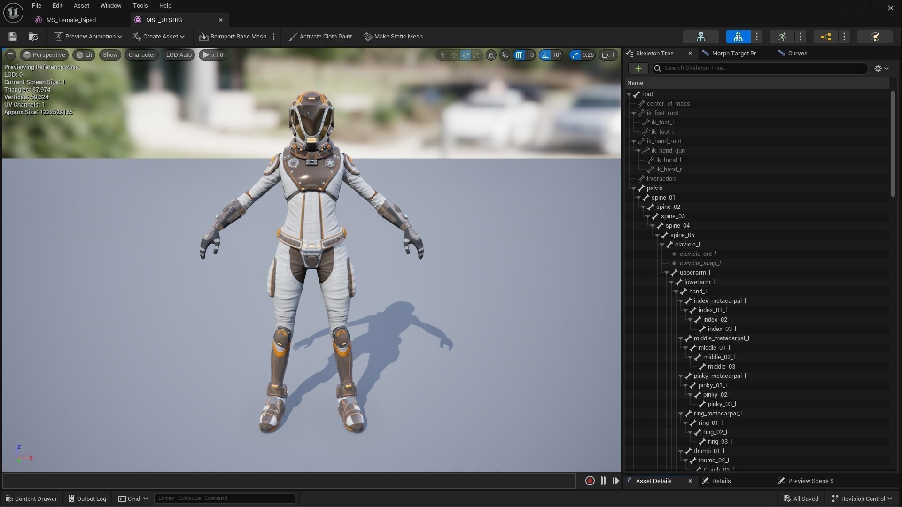Viewport: 902px width, 507px height.
Task: Open camera speed setting dropdown
Action: (608, 55)
